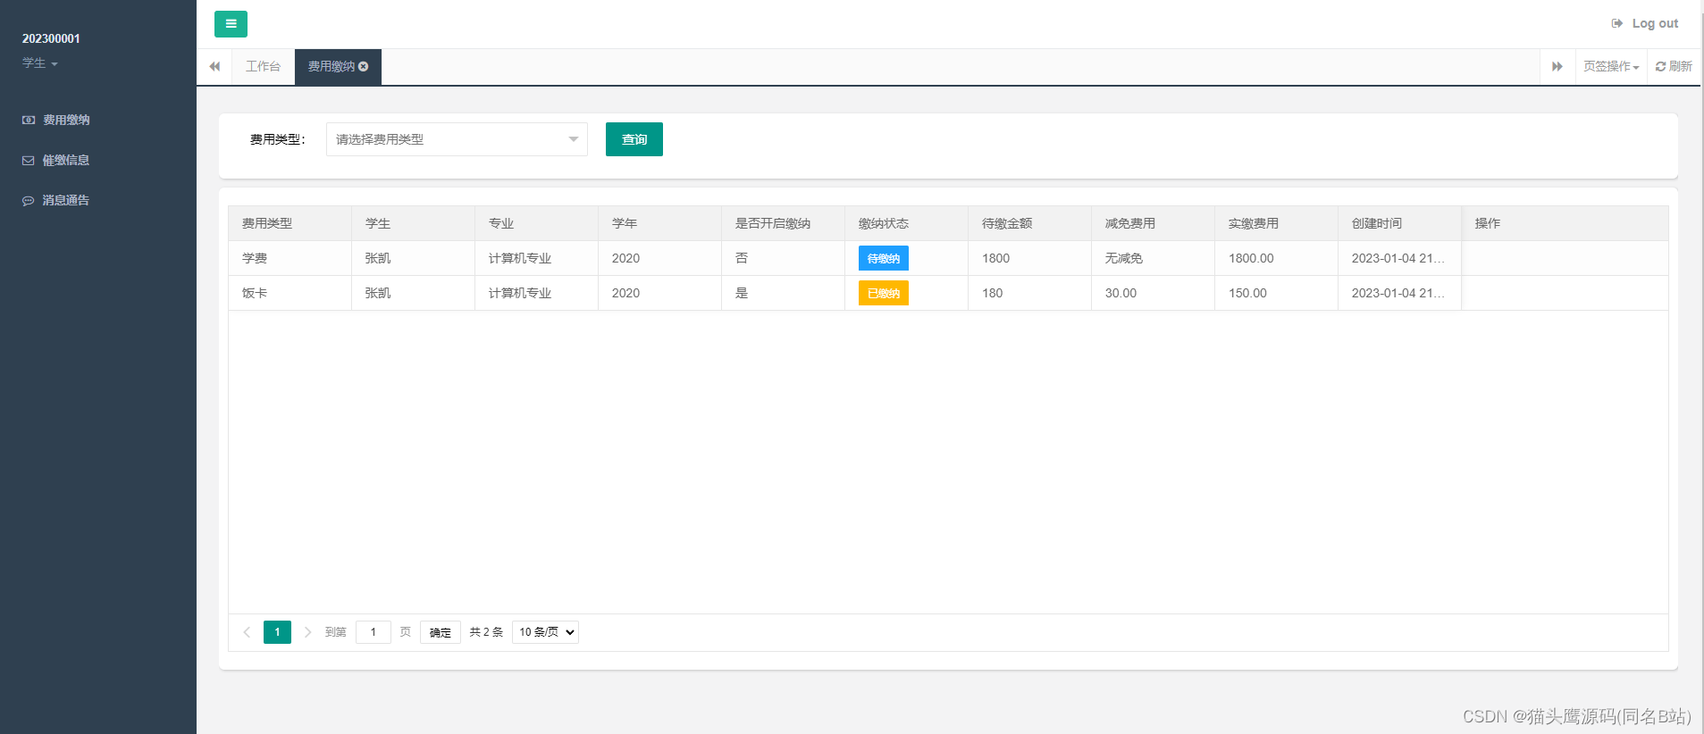Viewport: 1704px width, 734px height.
Task: Click the 刷新 refresh button
Action: [x=1674, y=67]
